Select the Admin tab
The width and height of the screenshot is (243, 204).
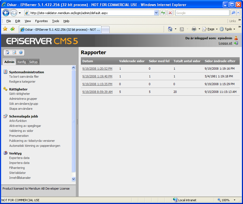[9, 62]
